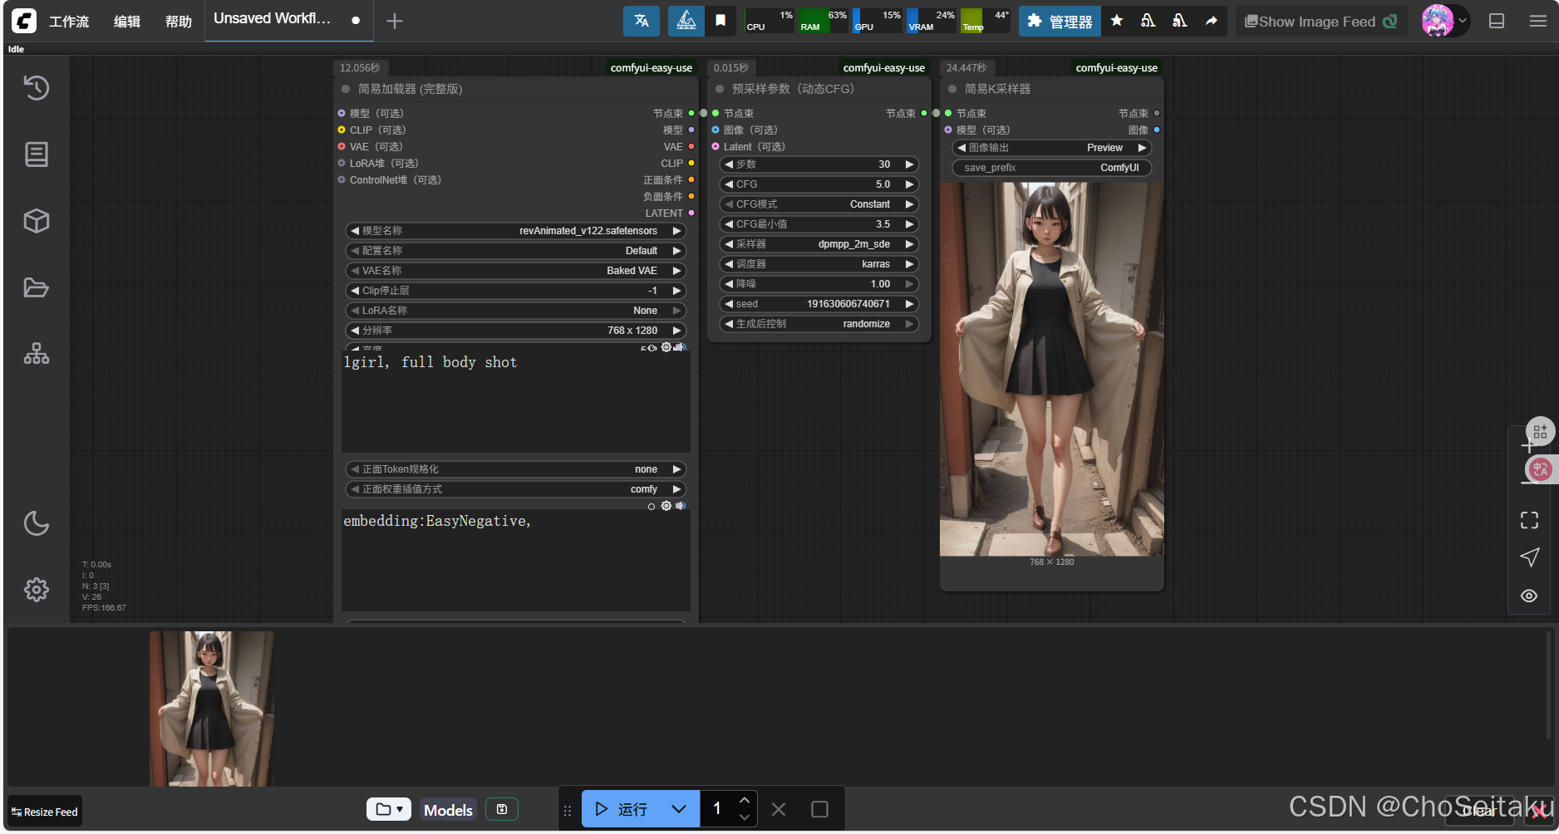Click the 运行 run button
This screenshot has height=834, width=1559.
pos(622,809)
